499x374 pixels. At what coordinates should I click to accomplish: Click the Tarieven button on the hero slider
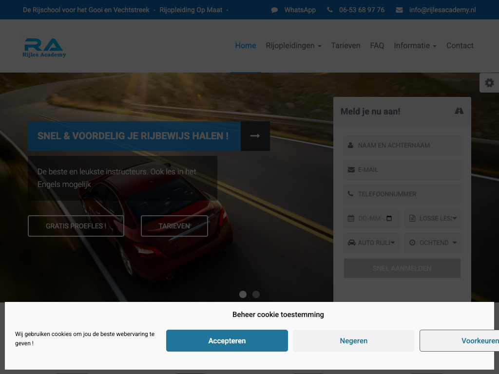174,226
